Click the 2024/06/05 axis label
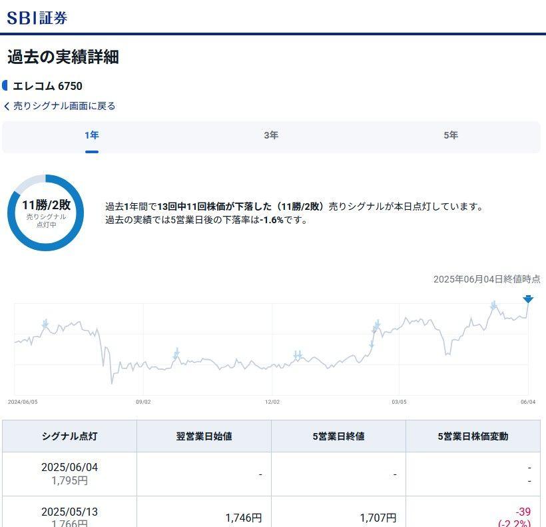The image size is (546, 527). tap(23, 402)
